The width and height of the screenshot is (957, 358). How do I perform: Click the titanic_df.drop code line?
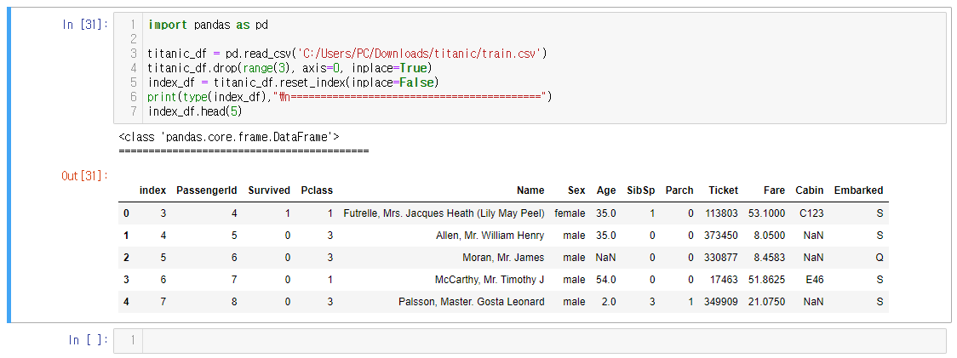[x=289, y=68]
